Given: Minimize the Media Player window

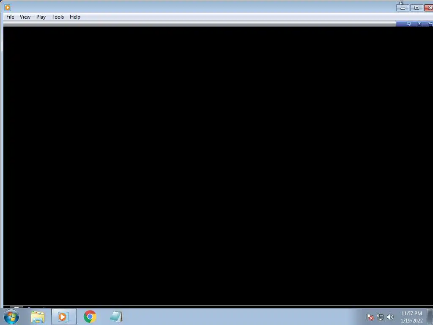Looking at the screenshot, I should pyautogui.click(x=403, y=8).
